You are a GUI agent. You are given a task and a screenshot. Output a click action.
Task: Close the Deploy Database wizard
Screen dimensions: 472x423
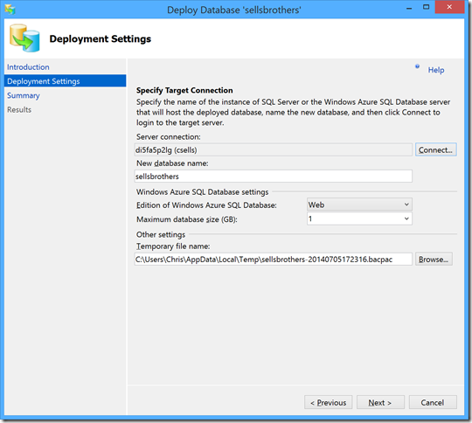[449, 7]
